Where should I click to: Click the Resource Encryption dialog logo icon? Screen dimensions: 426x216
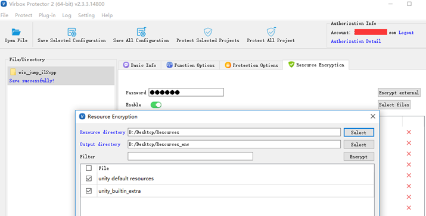click(82, 117)
